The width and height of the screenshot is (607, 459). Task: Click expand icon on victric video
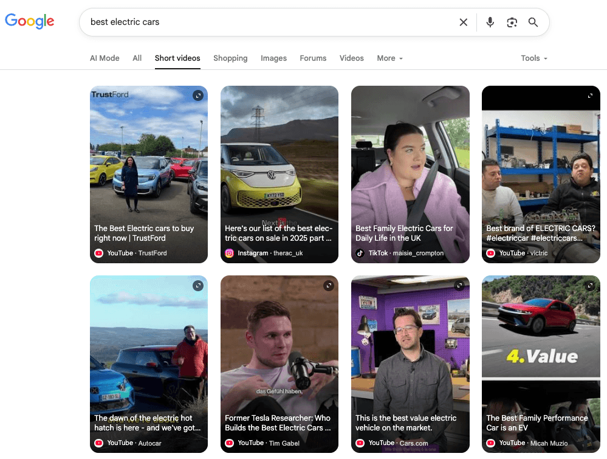590,95
